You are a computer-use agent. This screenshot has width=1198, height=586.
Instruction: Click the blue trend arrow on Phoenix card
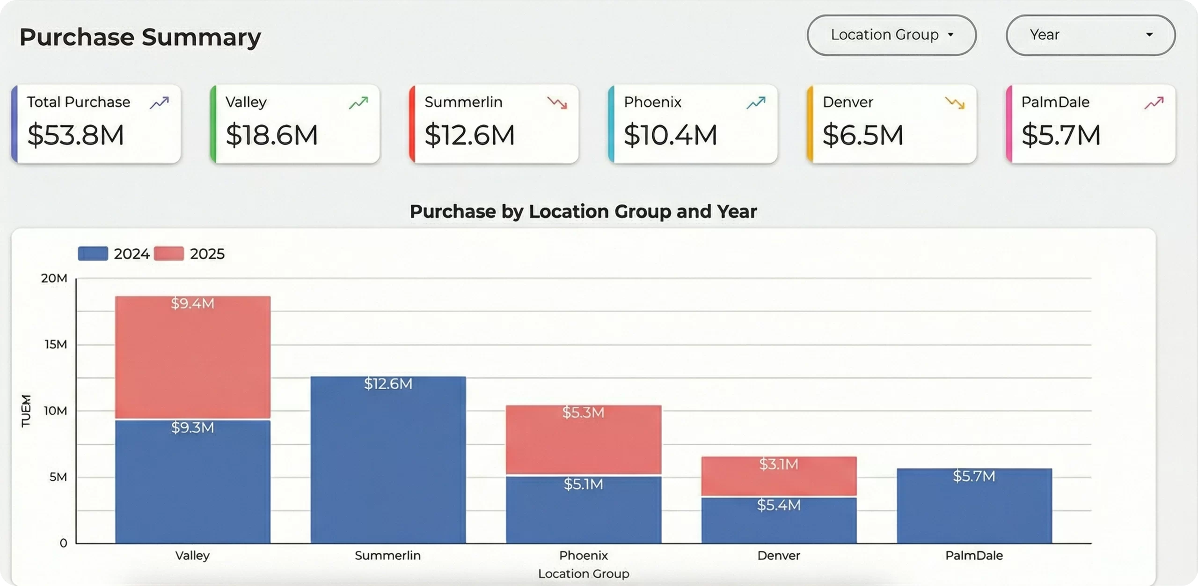tap(755, 102)
